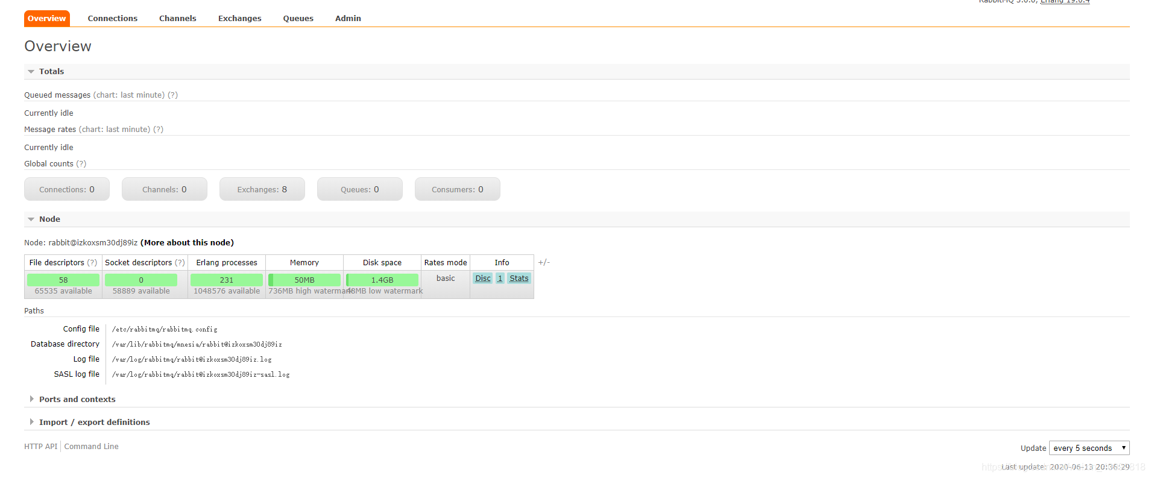Select the SASL log file path text

tap(201, 374)
